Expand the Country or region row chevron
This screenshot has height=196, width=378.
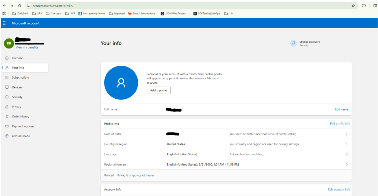pyautogui.click(x=347, y=144)
